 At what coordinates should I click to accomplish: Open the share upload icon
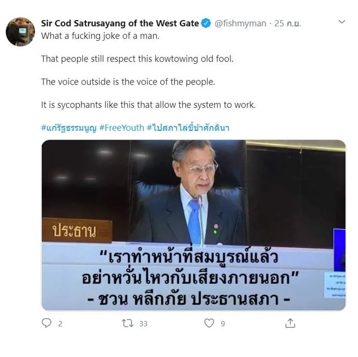(x=290, y=323)
